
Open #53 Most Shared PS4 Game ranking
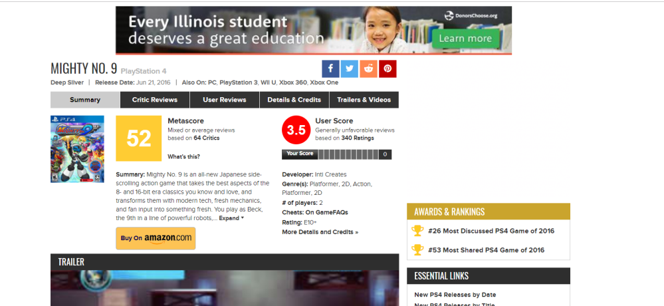486,250
